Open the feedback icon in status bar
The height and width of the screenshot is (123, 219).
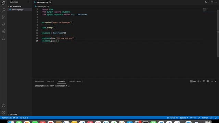211,118
